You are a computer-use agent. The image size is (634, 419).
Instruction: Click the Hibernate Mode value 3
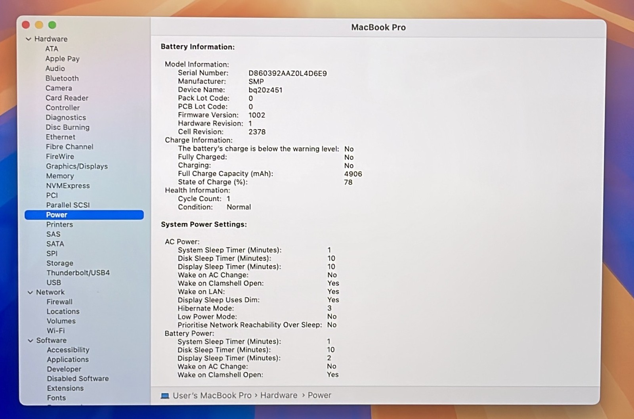tap(329, 308)
